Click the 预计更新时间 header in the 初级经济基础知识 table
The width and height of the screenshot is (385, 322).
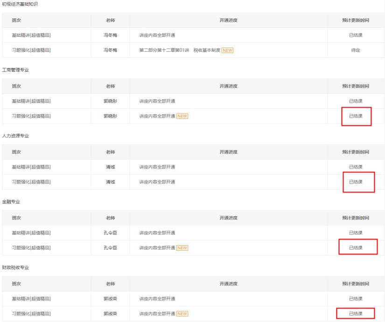pos(355,21)
